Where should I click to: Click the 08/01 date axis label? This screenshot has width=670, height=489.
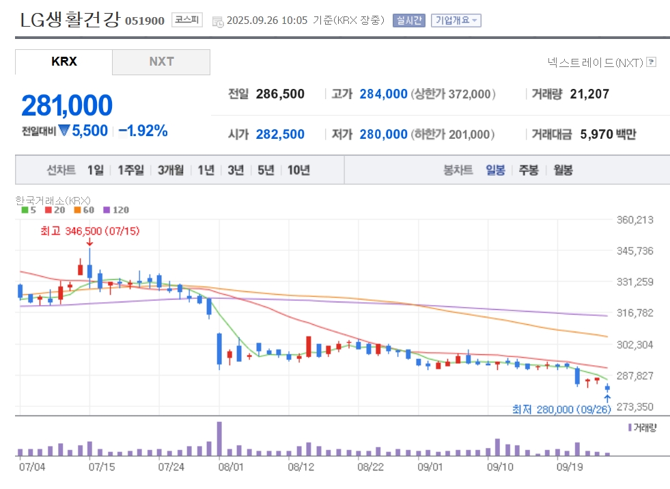231,466
